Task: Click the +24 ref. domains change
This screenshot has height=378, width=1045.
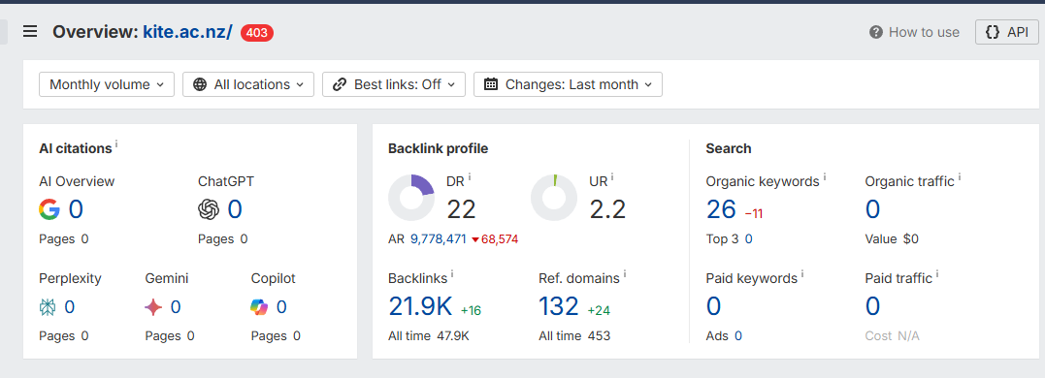Action: [x=599, y=310]
